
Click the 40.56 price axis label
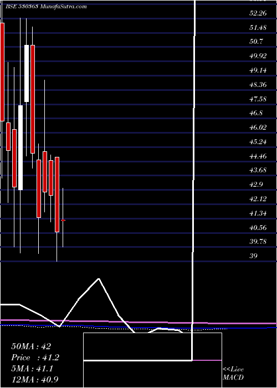(x=258, y=227)
